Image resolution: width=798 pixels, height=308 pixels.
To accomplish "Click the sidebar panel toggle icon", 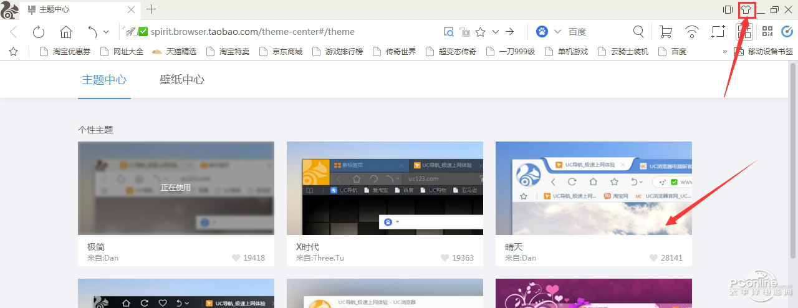I will (x=728, y=10).
